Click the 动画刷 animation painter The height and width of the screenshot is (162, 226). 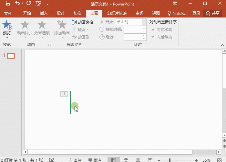81,37
